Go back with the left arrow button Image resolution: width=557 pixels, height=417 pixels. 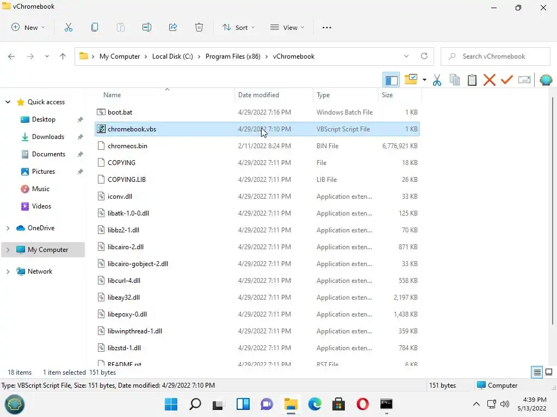pos(11,56)
